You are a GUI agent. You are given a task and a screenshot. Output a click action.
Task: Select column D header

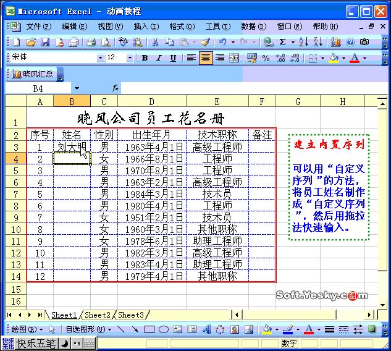point(151,101)
